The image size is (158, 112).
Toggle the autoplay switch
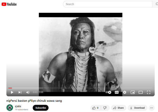[108, 92]
